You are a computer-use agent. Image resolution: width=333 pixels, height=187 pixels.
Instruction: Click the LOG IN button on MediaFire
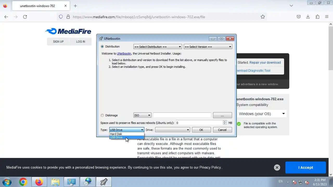[80, 42]
